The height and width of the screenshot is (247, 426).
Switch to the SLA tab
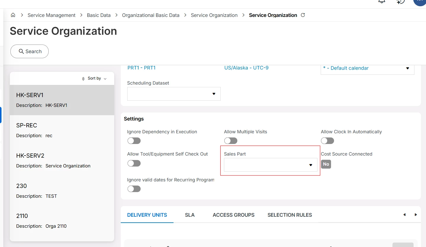[x=190, y=215]
